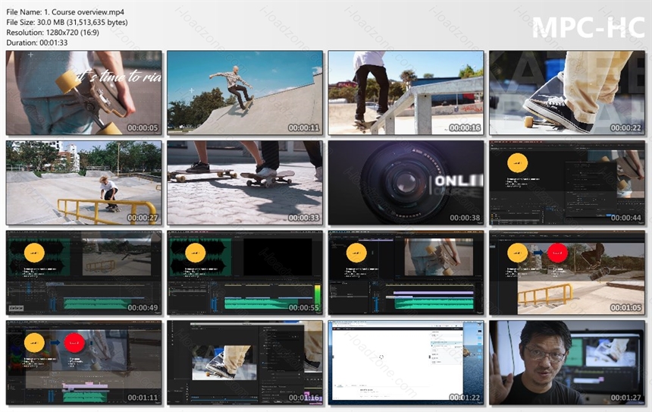Open the camera lens thumbnail at 00:00:38
The height and width of the screenshot is (412, 652).
(x=406, y=183)
